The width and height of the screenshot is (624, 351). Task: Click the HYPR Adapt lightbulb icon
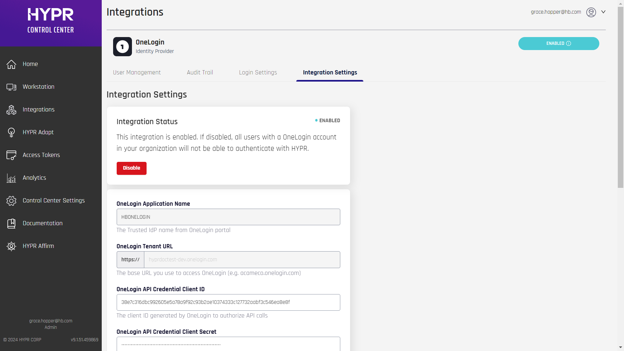tap(11, 133)
